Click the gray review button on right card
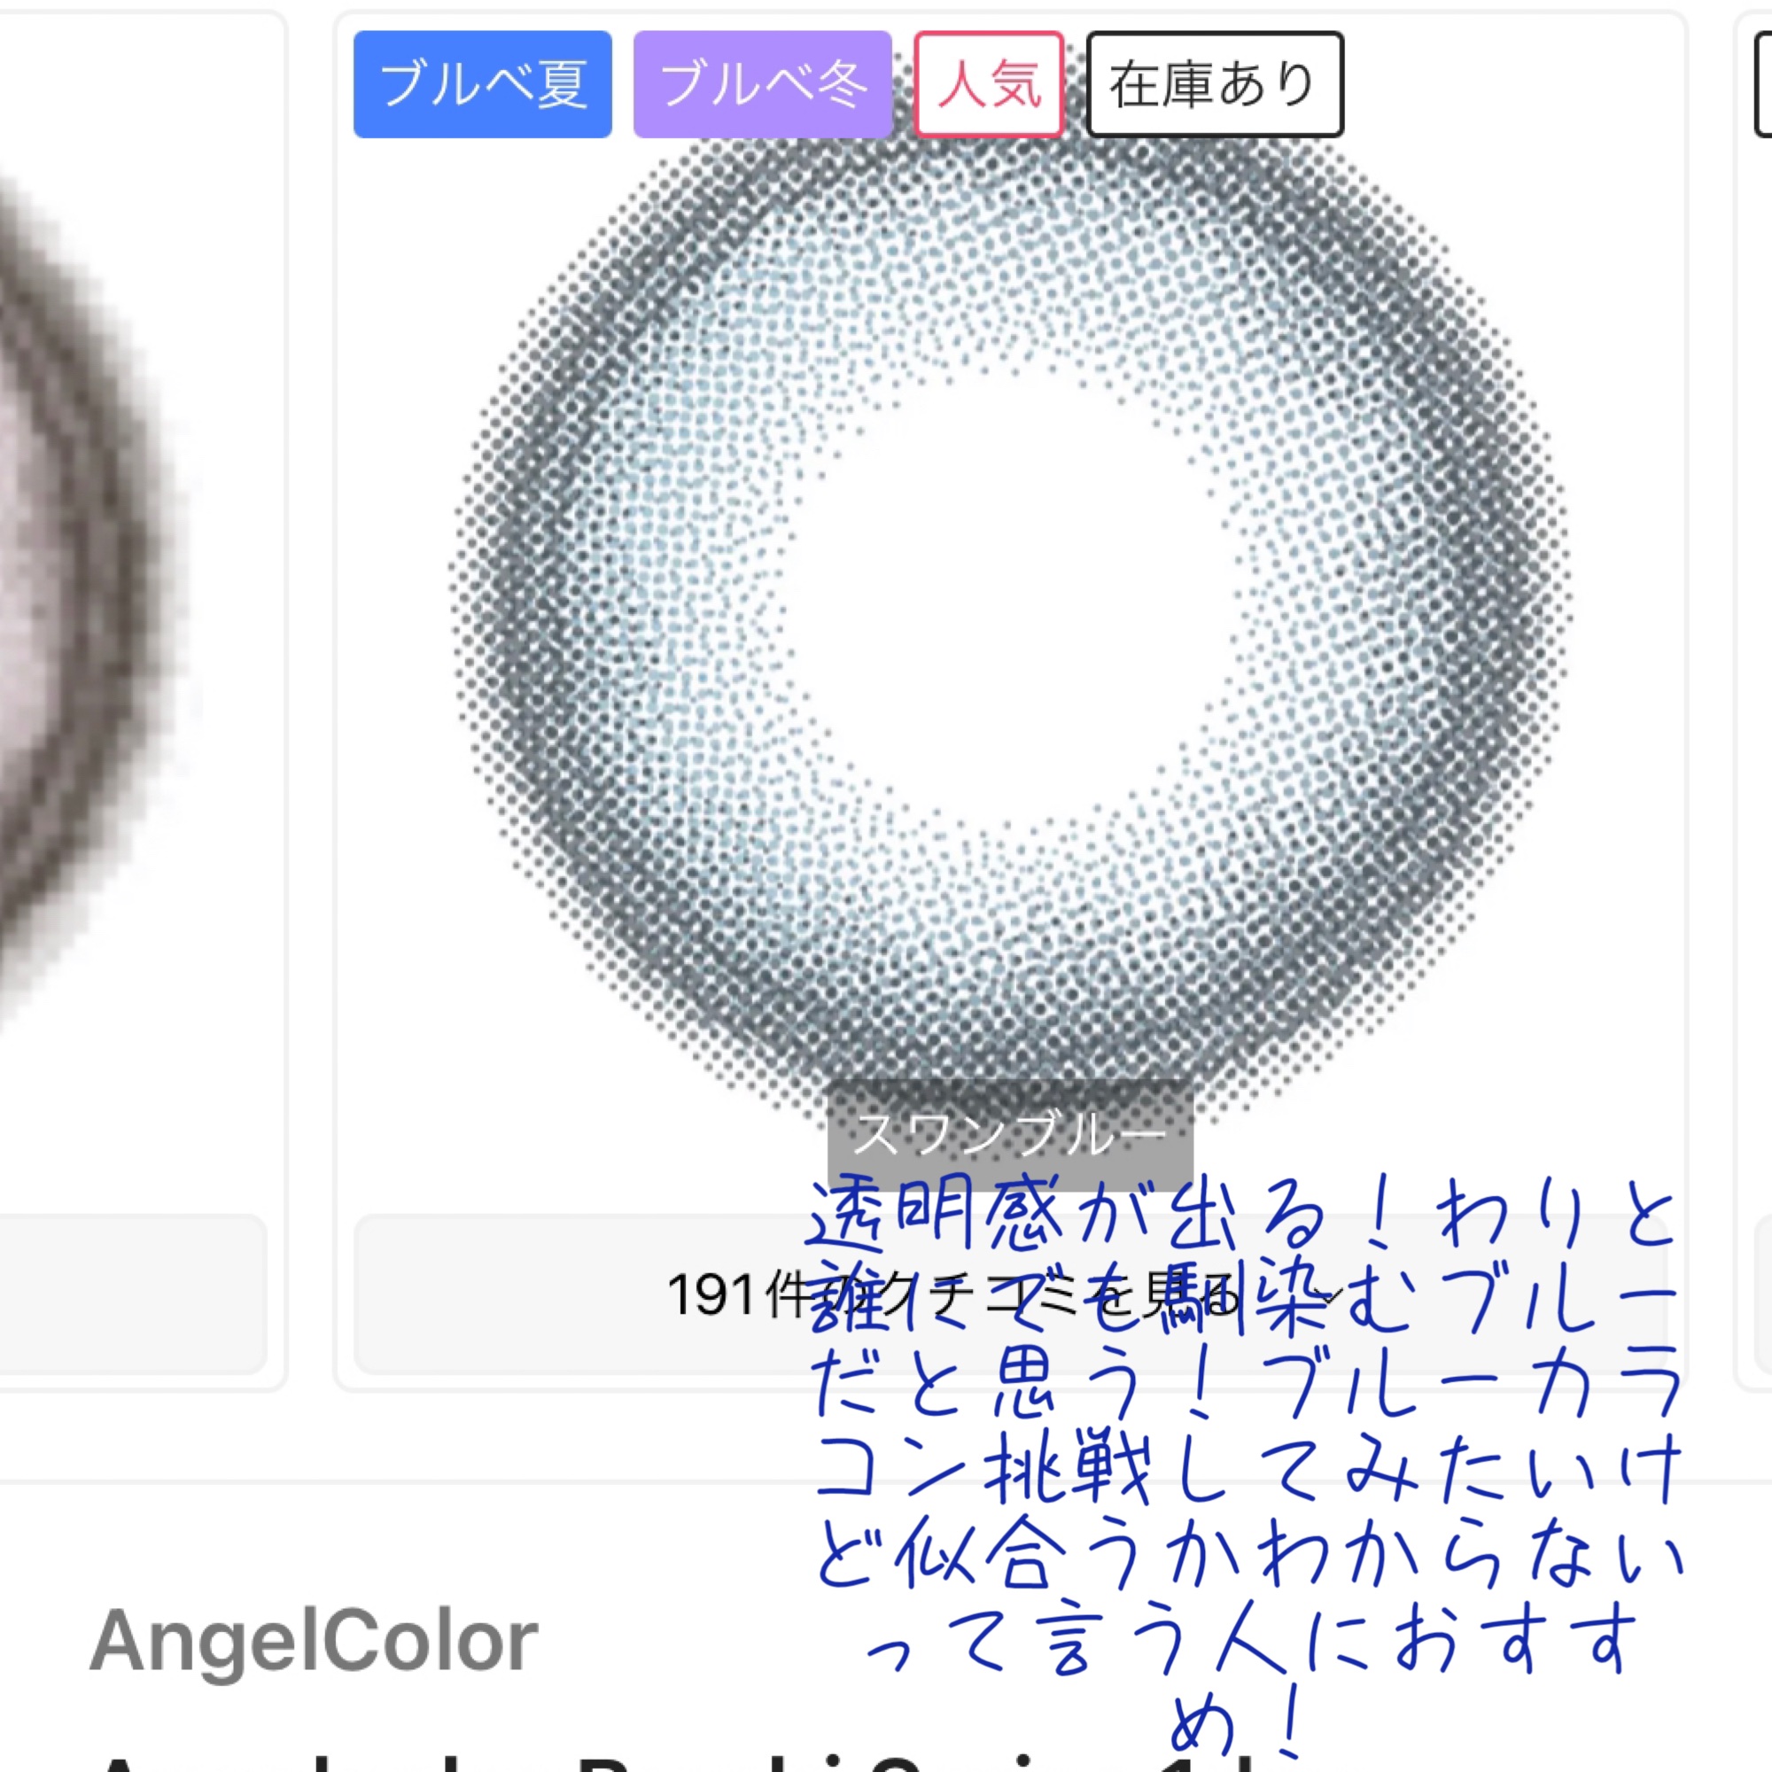Screen dimensions: 1772x1772 [1763, 1294]
